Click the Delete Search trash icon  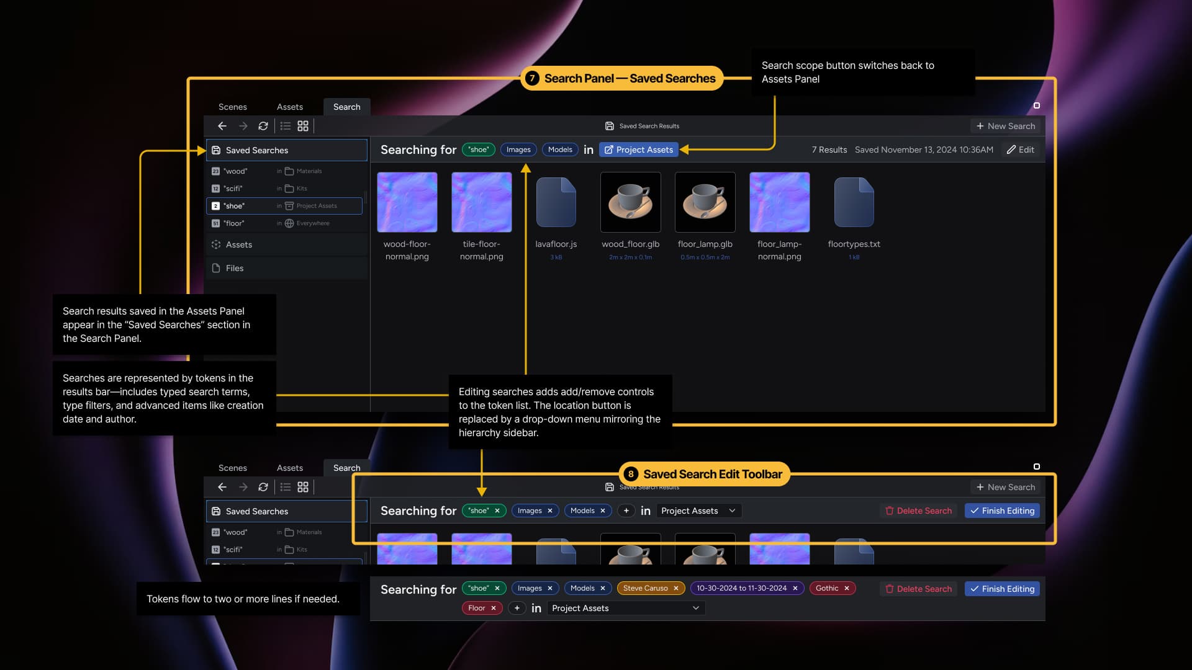890,511
